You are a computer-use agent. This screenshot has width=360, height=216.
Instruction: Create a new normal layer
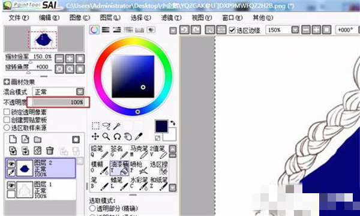[13, 139]
